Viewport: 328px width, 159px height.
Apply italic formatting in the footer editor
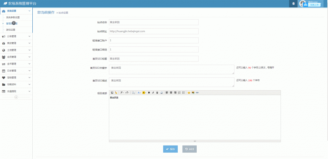[x=153, y=93]
